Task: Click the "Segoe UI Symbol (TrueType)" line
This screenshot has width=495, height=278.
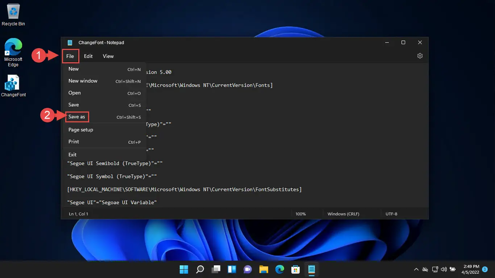Action: [x=112, y=176]
